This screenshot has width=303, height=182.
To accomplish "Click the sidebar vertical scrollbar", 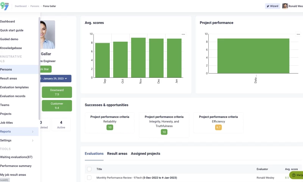I will 39,68.
